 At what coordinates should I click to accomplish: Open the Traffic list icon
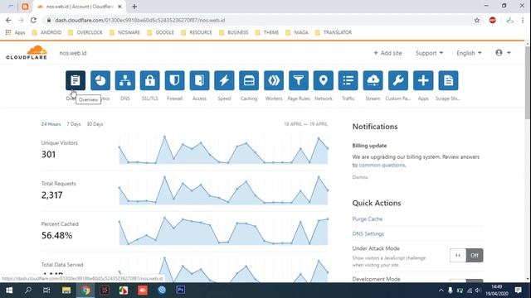[x=348, y=80]
